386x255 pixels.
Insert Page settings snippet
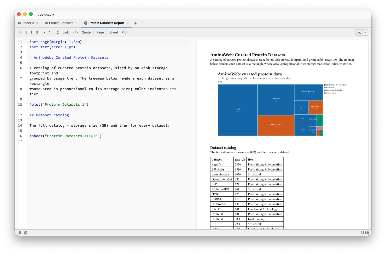tap(100, 32)
